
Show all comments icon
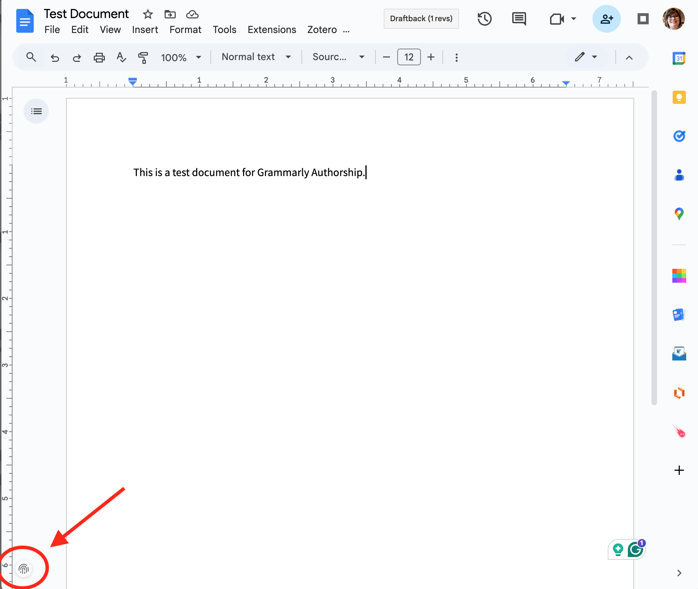[x=519, y=19]
